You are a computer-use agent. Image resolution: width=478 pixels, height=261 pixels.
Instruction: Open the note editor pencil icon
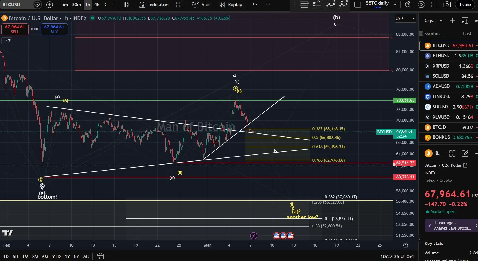(465, 154)
